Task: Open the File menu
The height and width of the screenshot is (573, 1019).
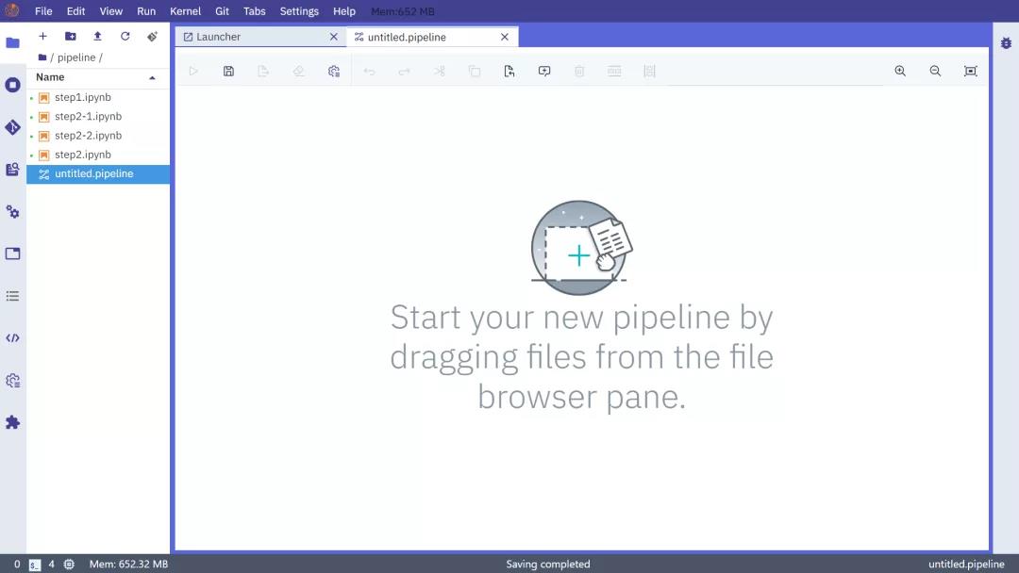Action: coord(43,11)
